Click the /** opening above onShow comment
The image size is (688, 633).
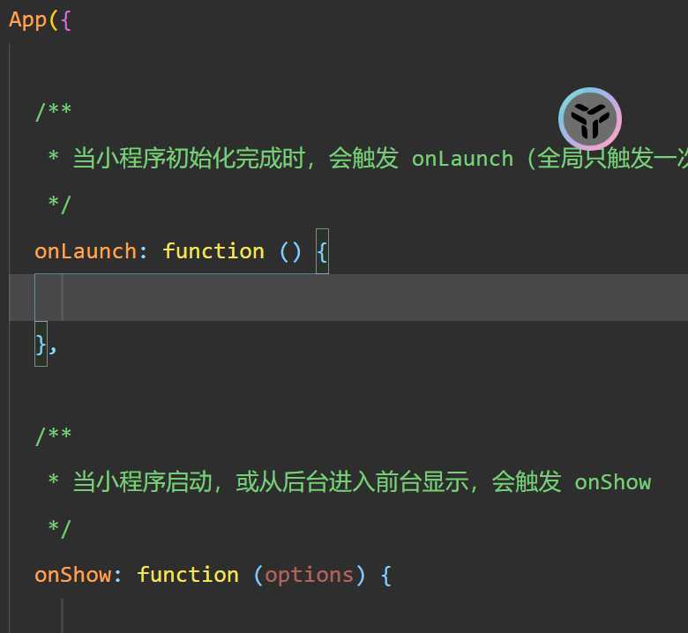(54, 436)
